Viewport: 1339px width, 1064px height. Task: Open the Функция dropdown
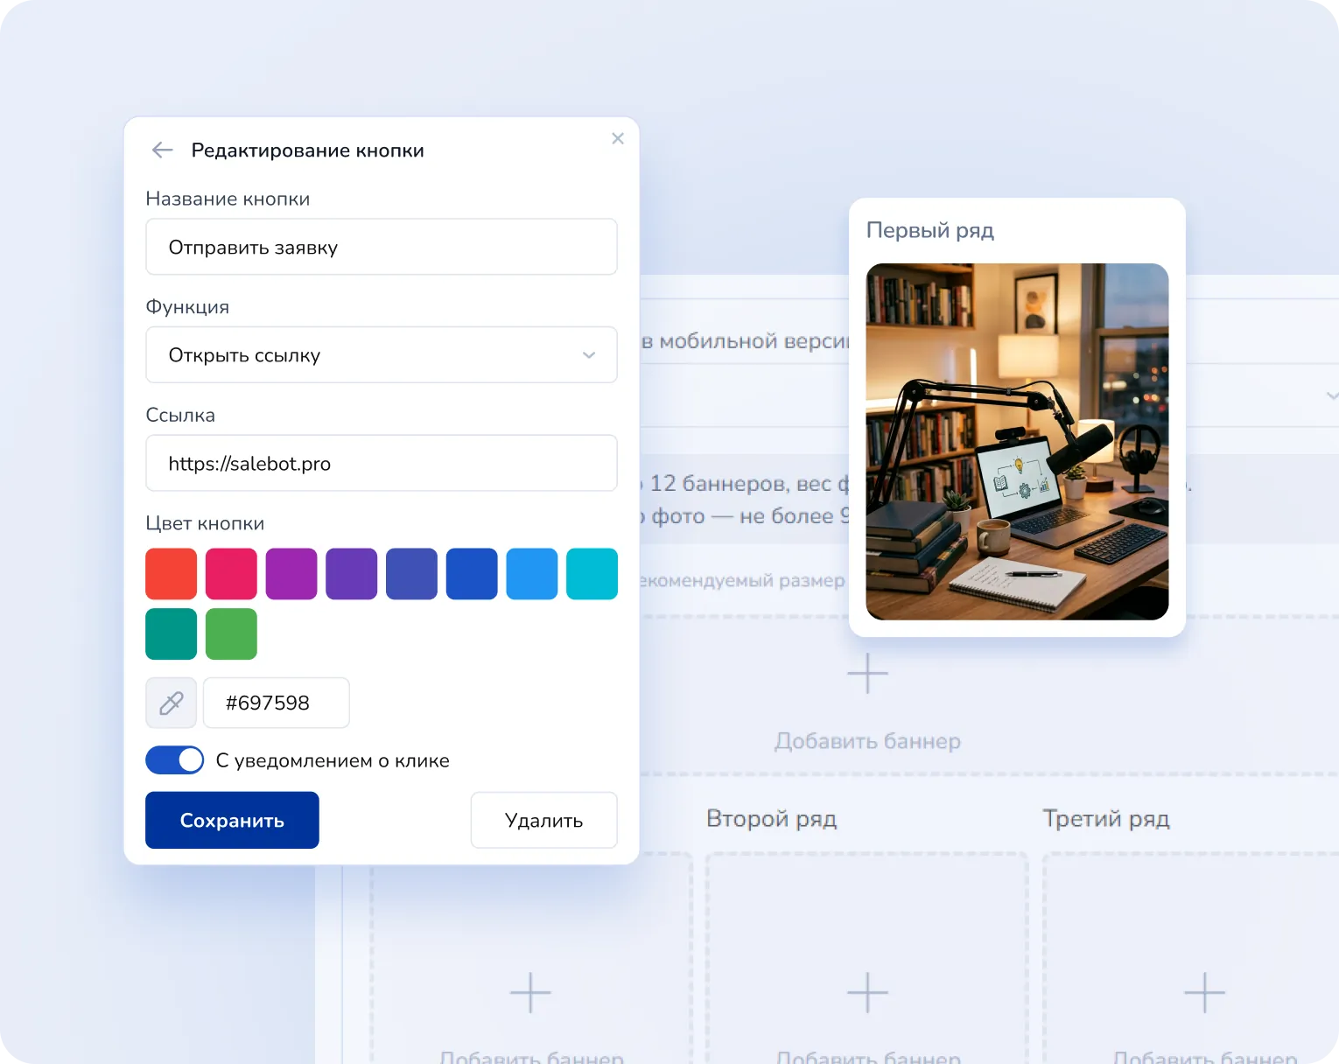click(381, 355)
